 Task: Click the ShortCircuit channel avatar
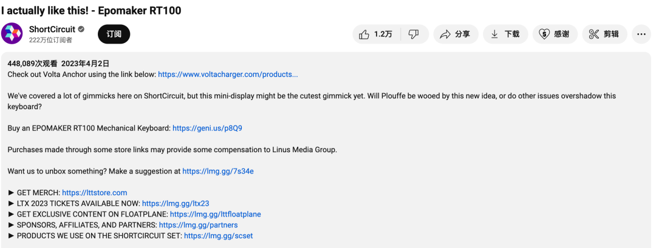(12, 34)
